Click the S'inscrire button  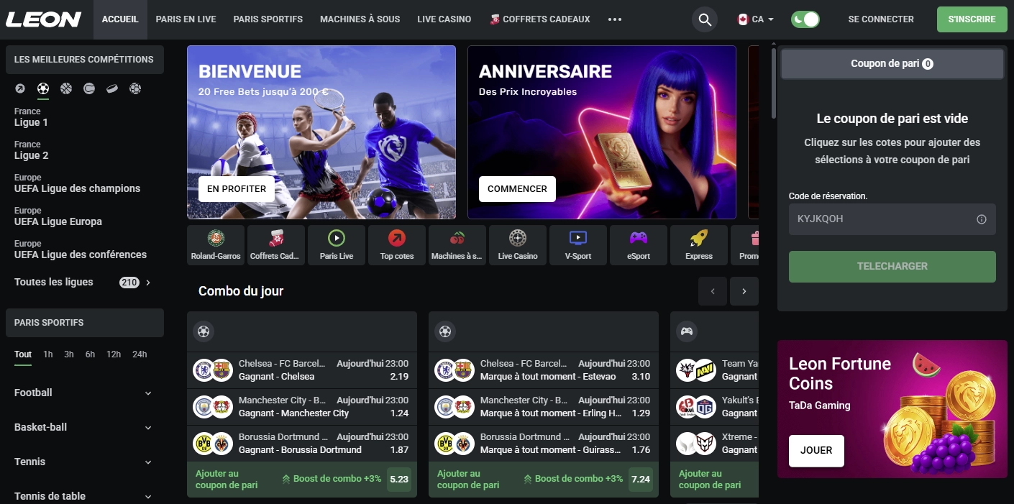point(972,19)
